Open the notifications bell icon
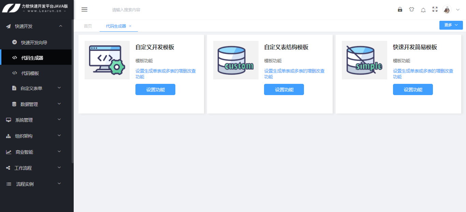The height and width of the screenshot is (212, 466). coord(423,10)
